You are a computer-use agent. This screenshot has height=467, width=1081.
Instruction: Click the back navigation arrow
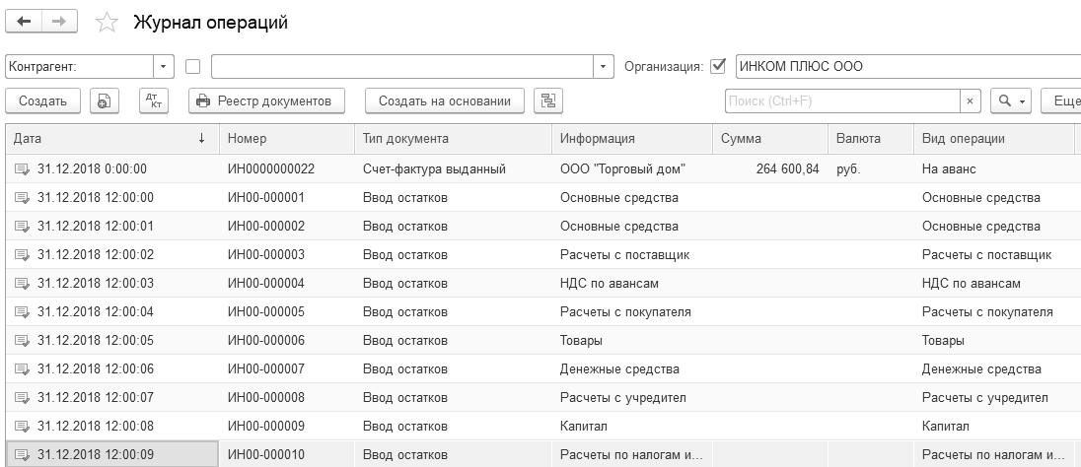coord(25,22)
